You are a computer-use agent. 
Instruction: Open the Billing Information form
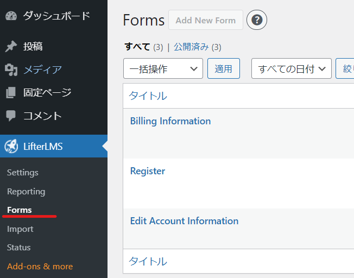point(170,121)
